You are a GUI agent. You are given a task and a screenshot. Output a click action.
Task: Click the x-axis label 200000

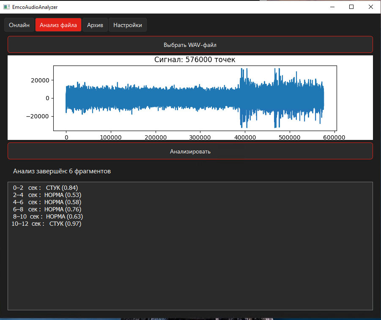point(156,137)
